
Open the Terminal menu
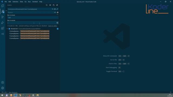point(35,2)
